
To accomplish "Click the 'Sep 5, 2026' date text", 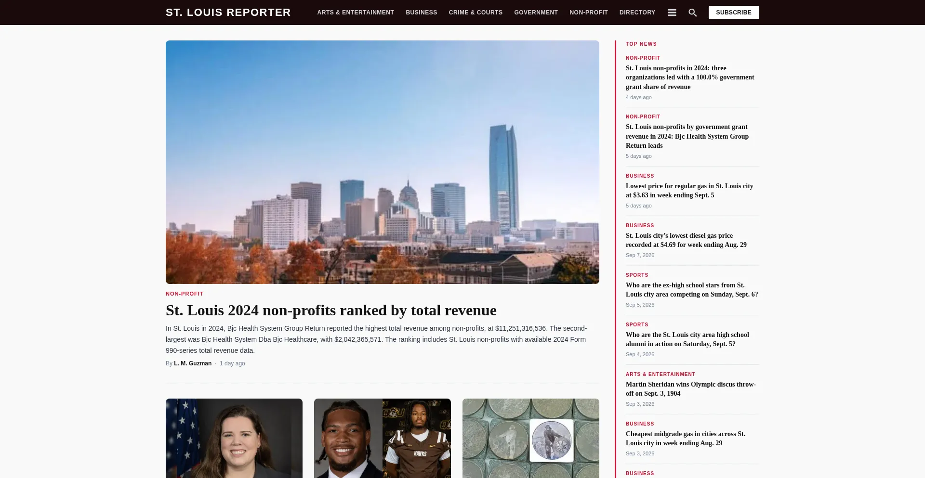I will (640, 305).
